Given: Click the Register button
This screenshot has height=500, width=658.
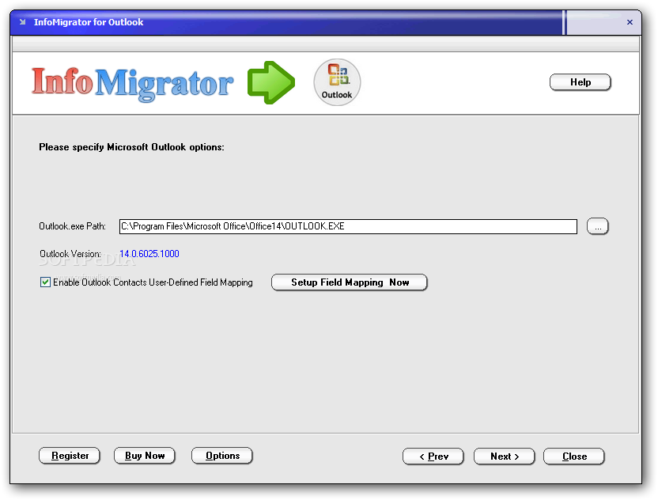Looking at the screenshot, I should click(x=70, y=456).
